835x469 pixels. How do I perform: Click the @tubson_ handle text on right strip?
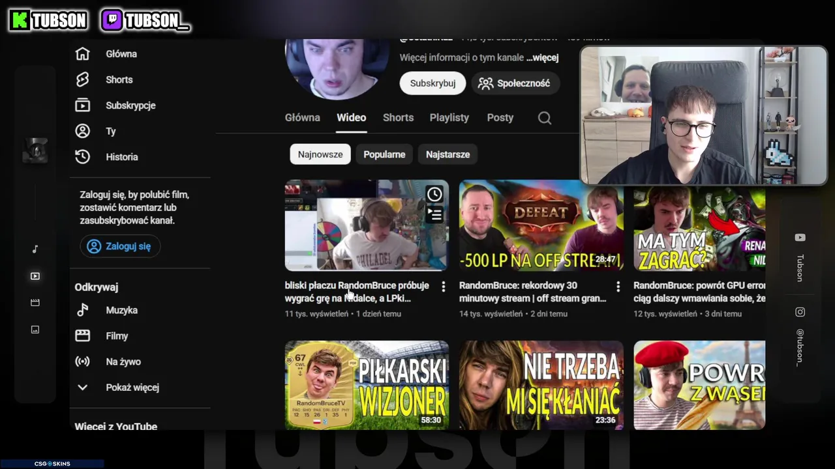[x=800, y=347]
